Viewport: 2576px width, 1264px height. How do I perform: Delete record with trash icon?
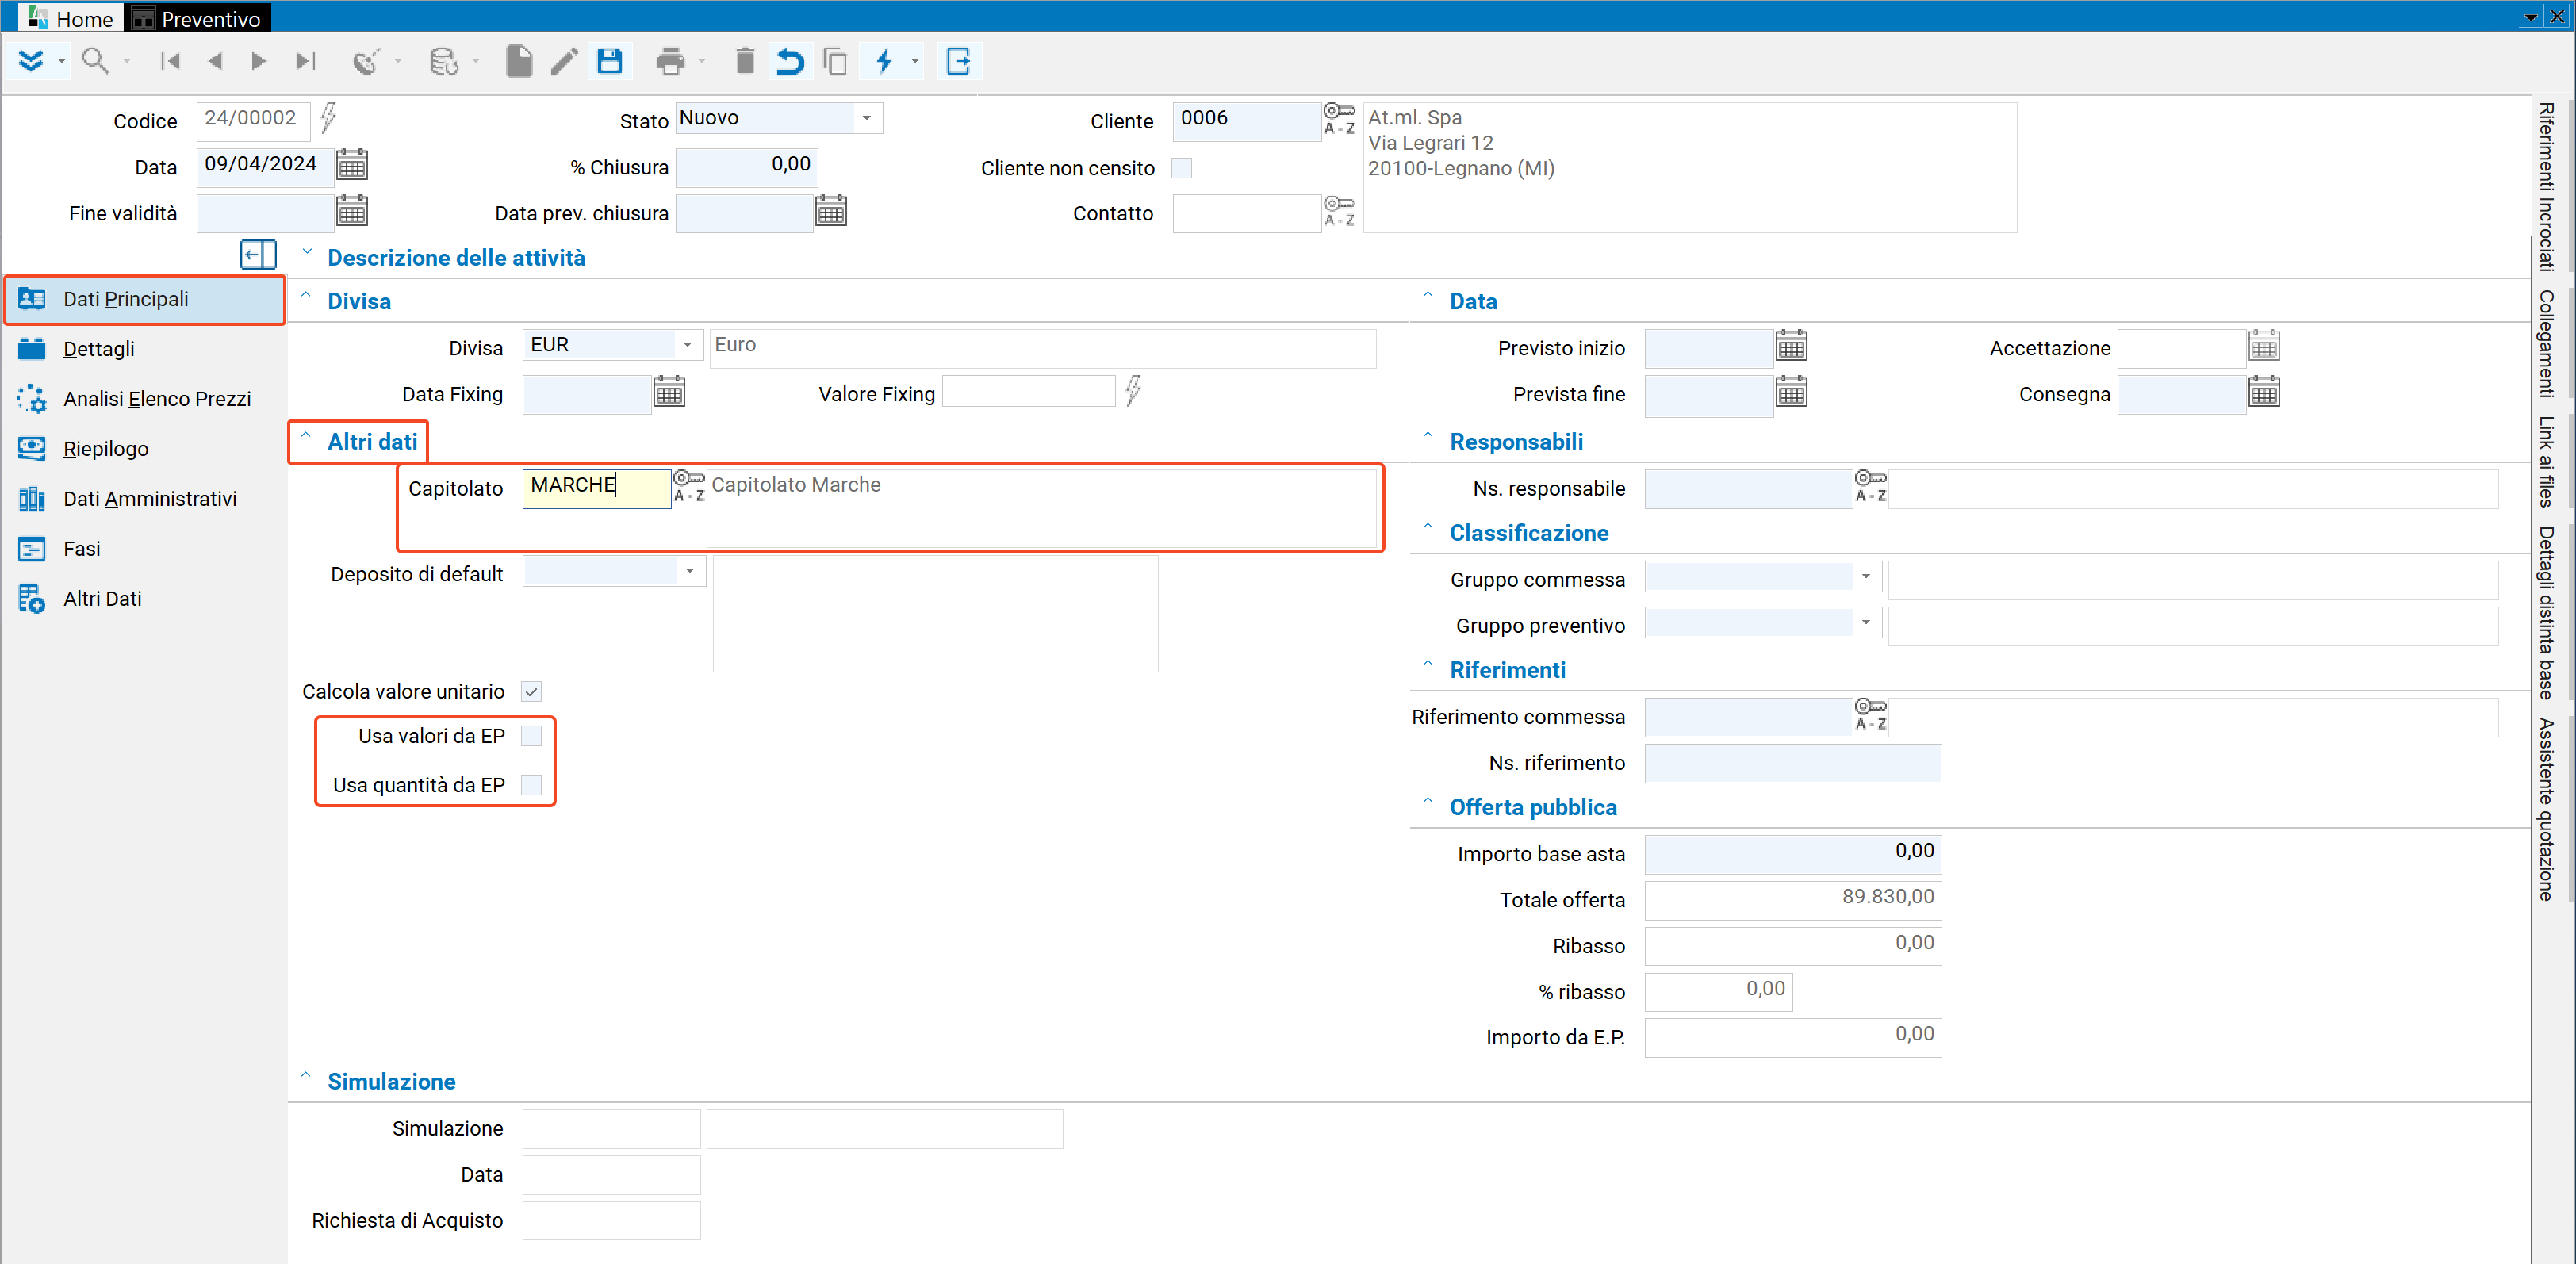click(744, 61)
